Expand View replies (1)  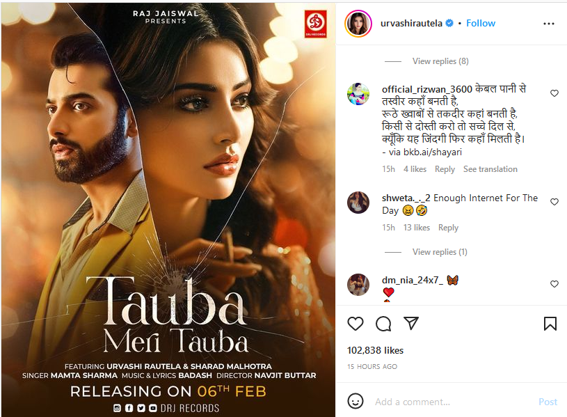click(440, 252)
